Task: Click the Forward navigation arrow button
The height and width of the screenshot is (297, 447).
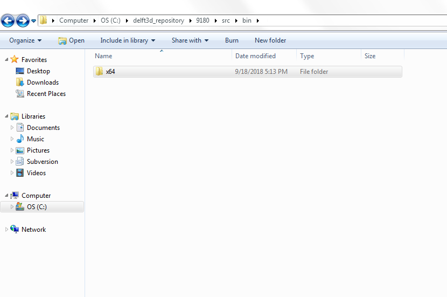Action: [x=23, y=21]
